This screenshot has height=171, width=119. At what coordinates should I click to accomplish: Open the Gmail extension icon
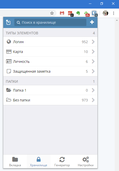[x=62, y=13]
